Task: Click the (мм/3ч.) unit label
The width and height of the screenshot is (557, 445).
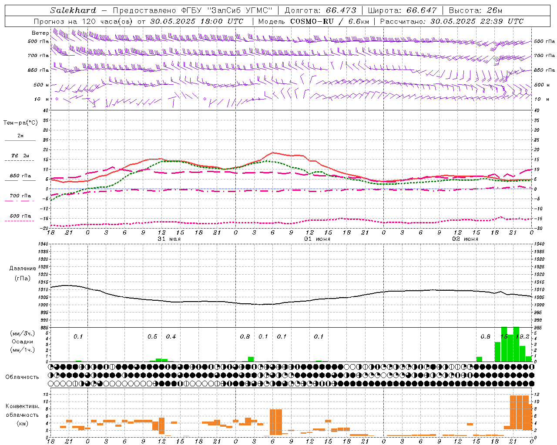Action: [22, 334]
